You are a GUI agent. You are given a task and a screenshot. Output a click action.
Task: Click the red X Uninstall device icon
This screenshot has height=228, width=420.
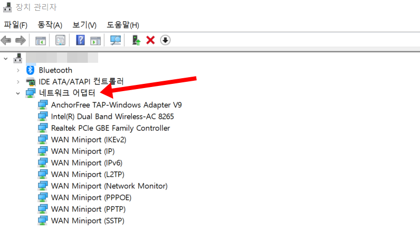[150, 40]
